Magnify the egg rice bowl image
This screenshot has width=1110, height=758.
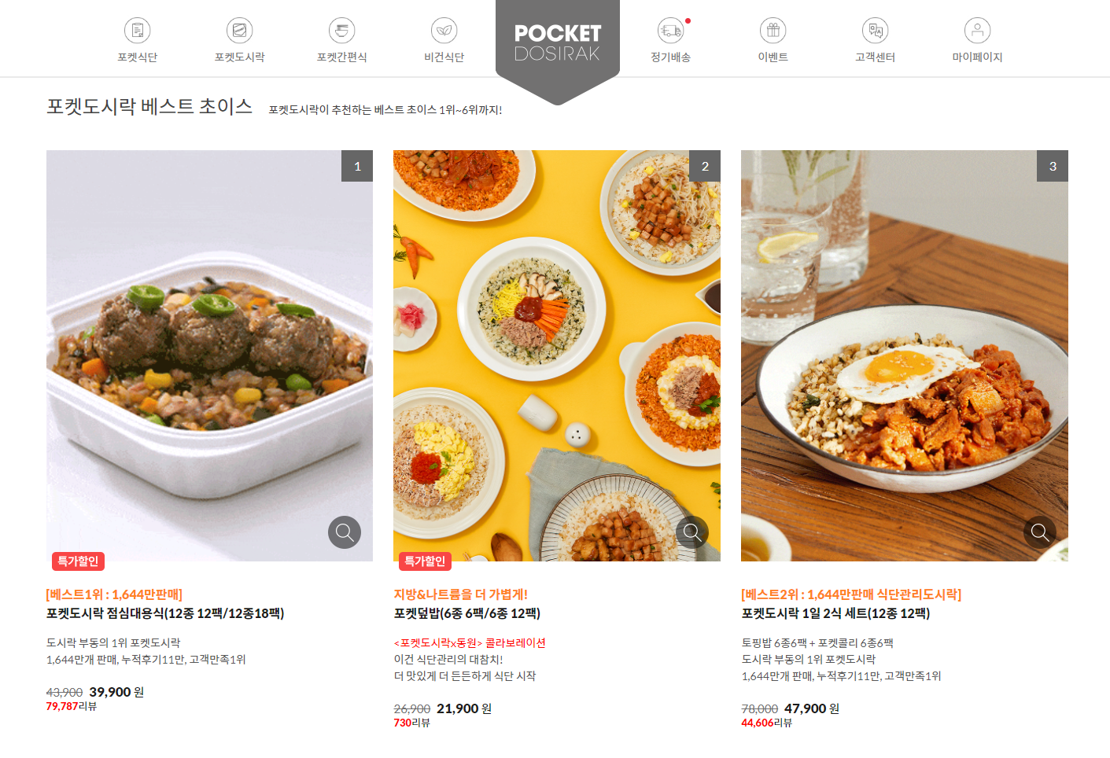(1040, 532)
